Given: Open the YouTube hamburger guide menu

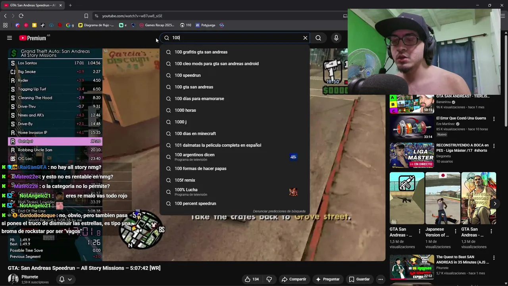Looking at the screenshot, I should [x=10, y=38].
